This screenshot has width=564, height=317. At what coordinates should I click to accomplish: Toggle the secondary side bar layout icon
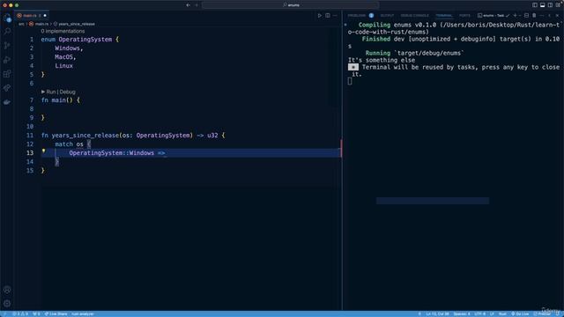click(x=550, y=5)
